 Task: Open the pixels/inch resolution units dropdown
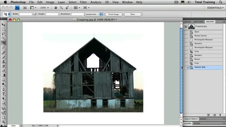tap(94, 14)
